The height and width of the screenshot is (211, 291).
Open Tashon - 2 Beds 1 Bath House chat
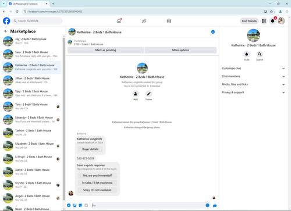(31, 133)
